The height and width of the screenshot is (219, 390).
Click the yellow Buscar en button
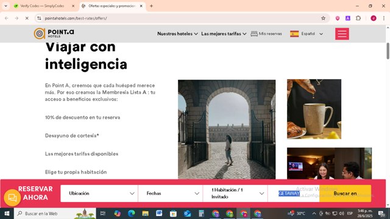tap(346, 193)
